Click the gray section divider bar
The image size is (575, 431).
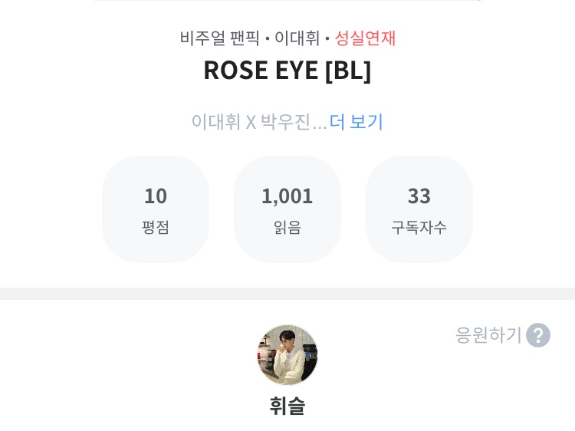pos(287,294)
